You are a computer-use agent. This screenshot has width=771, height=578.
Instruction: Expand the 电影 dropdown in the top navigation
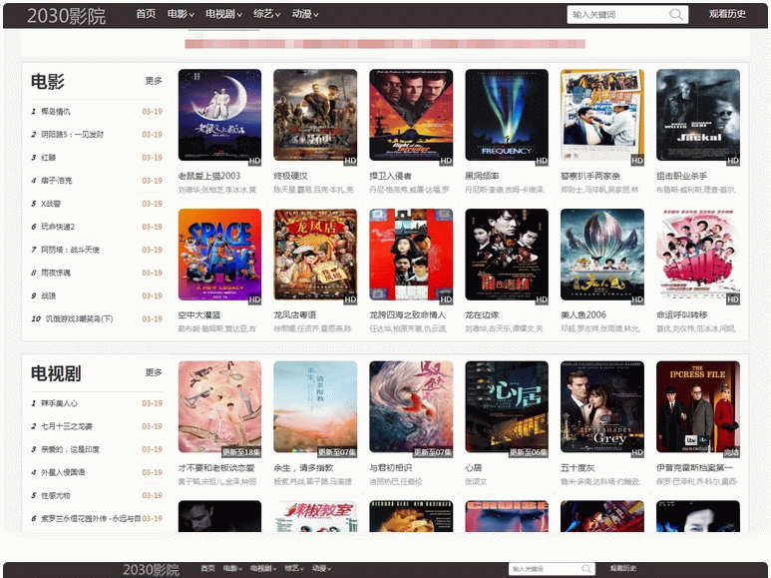click(x=181, y=14)
